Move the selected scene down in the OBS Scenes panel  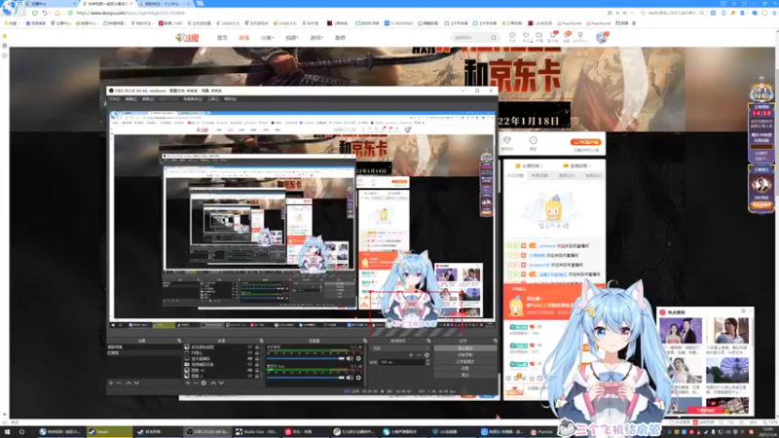point(136,383)
